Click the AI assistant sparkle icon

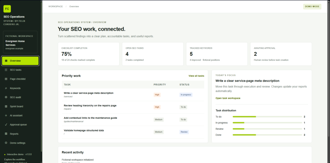(6, 115)
